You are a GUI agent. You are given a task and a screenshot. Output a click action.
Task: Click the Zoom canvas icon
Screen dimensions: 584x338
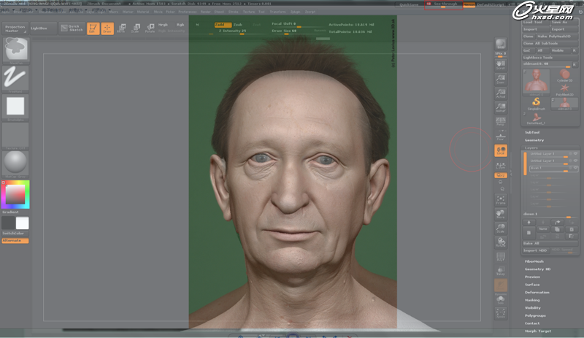[501, 80]
